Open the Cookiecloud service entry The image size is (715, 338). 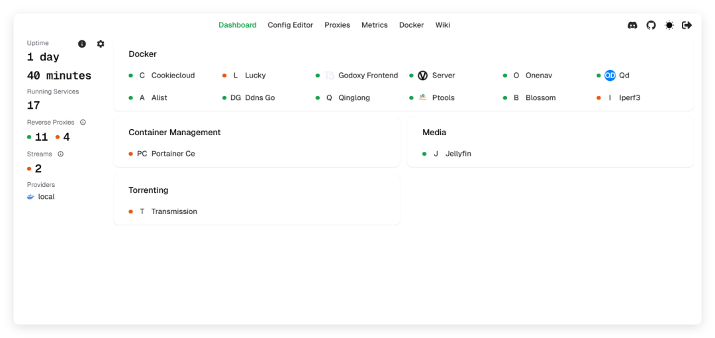pyautogui.click(x=172, y=76)
